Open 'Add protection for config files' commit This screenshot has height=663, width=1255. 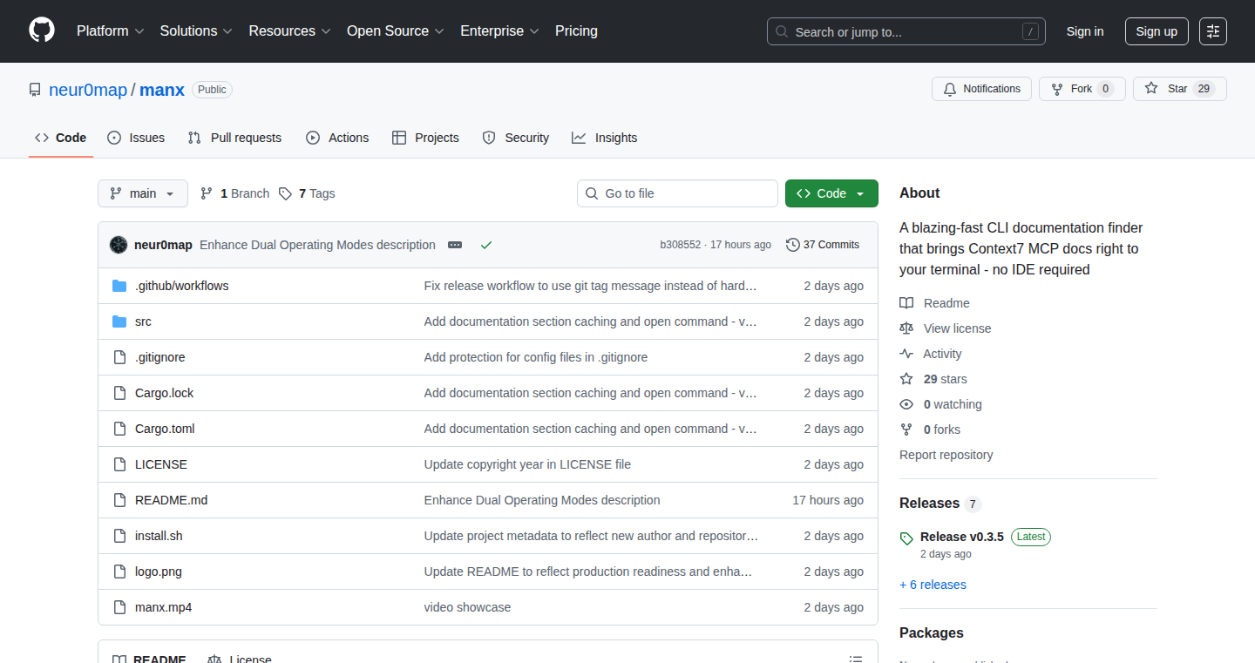click(536, 357)
